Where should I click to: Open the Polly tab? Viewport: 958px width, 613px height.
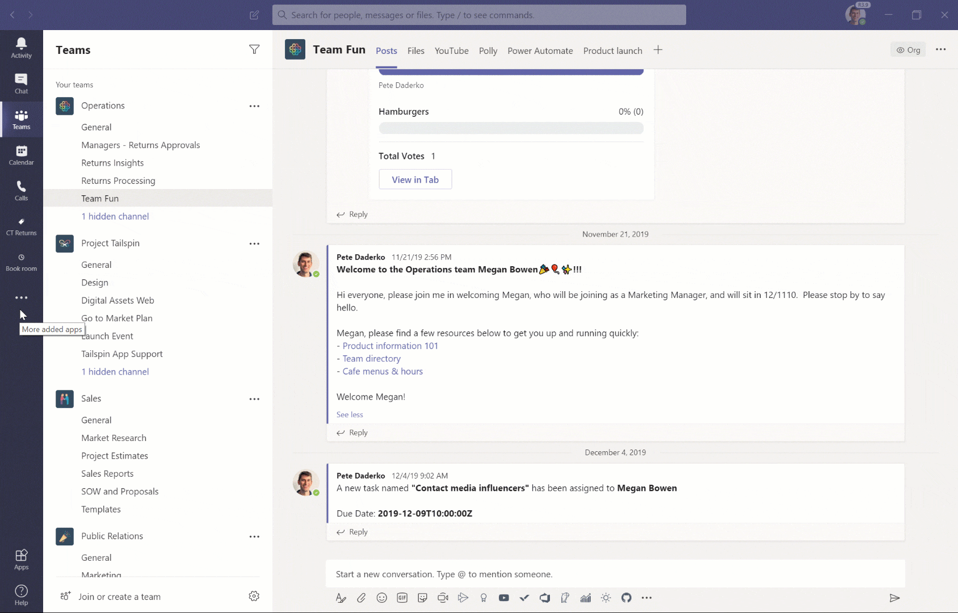[488, 51]
